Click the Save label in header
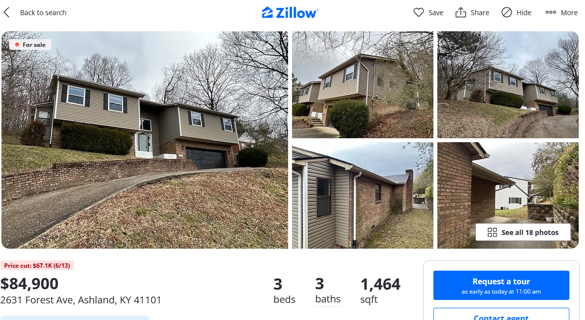This screenshot has height=320, width=585. (x=436, y=13)
